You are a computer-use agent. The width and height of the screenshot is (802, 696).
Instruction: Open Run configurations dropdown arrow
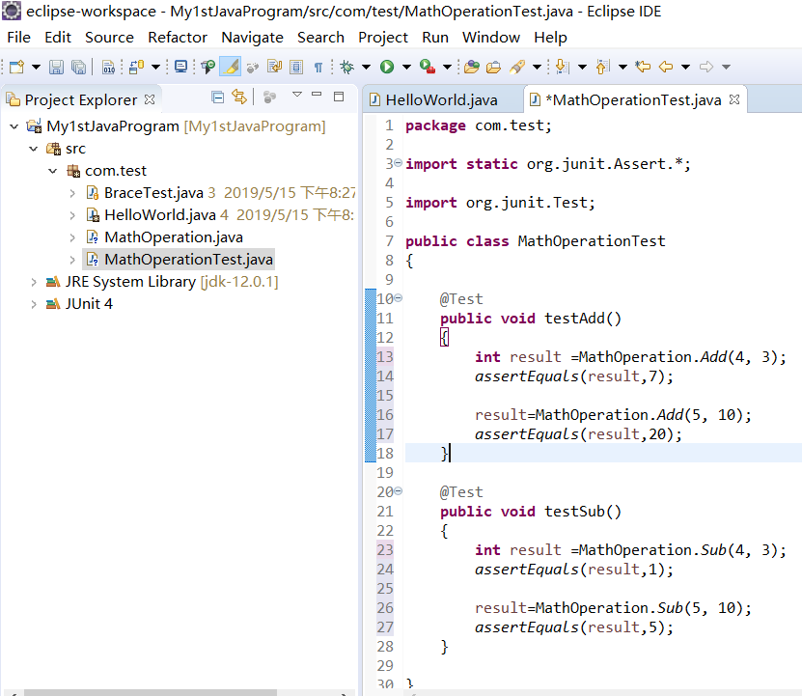pos(406,67)
